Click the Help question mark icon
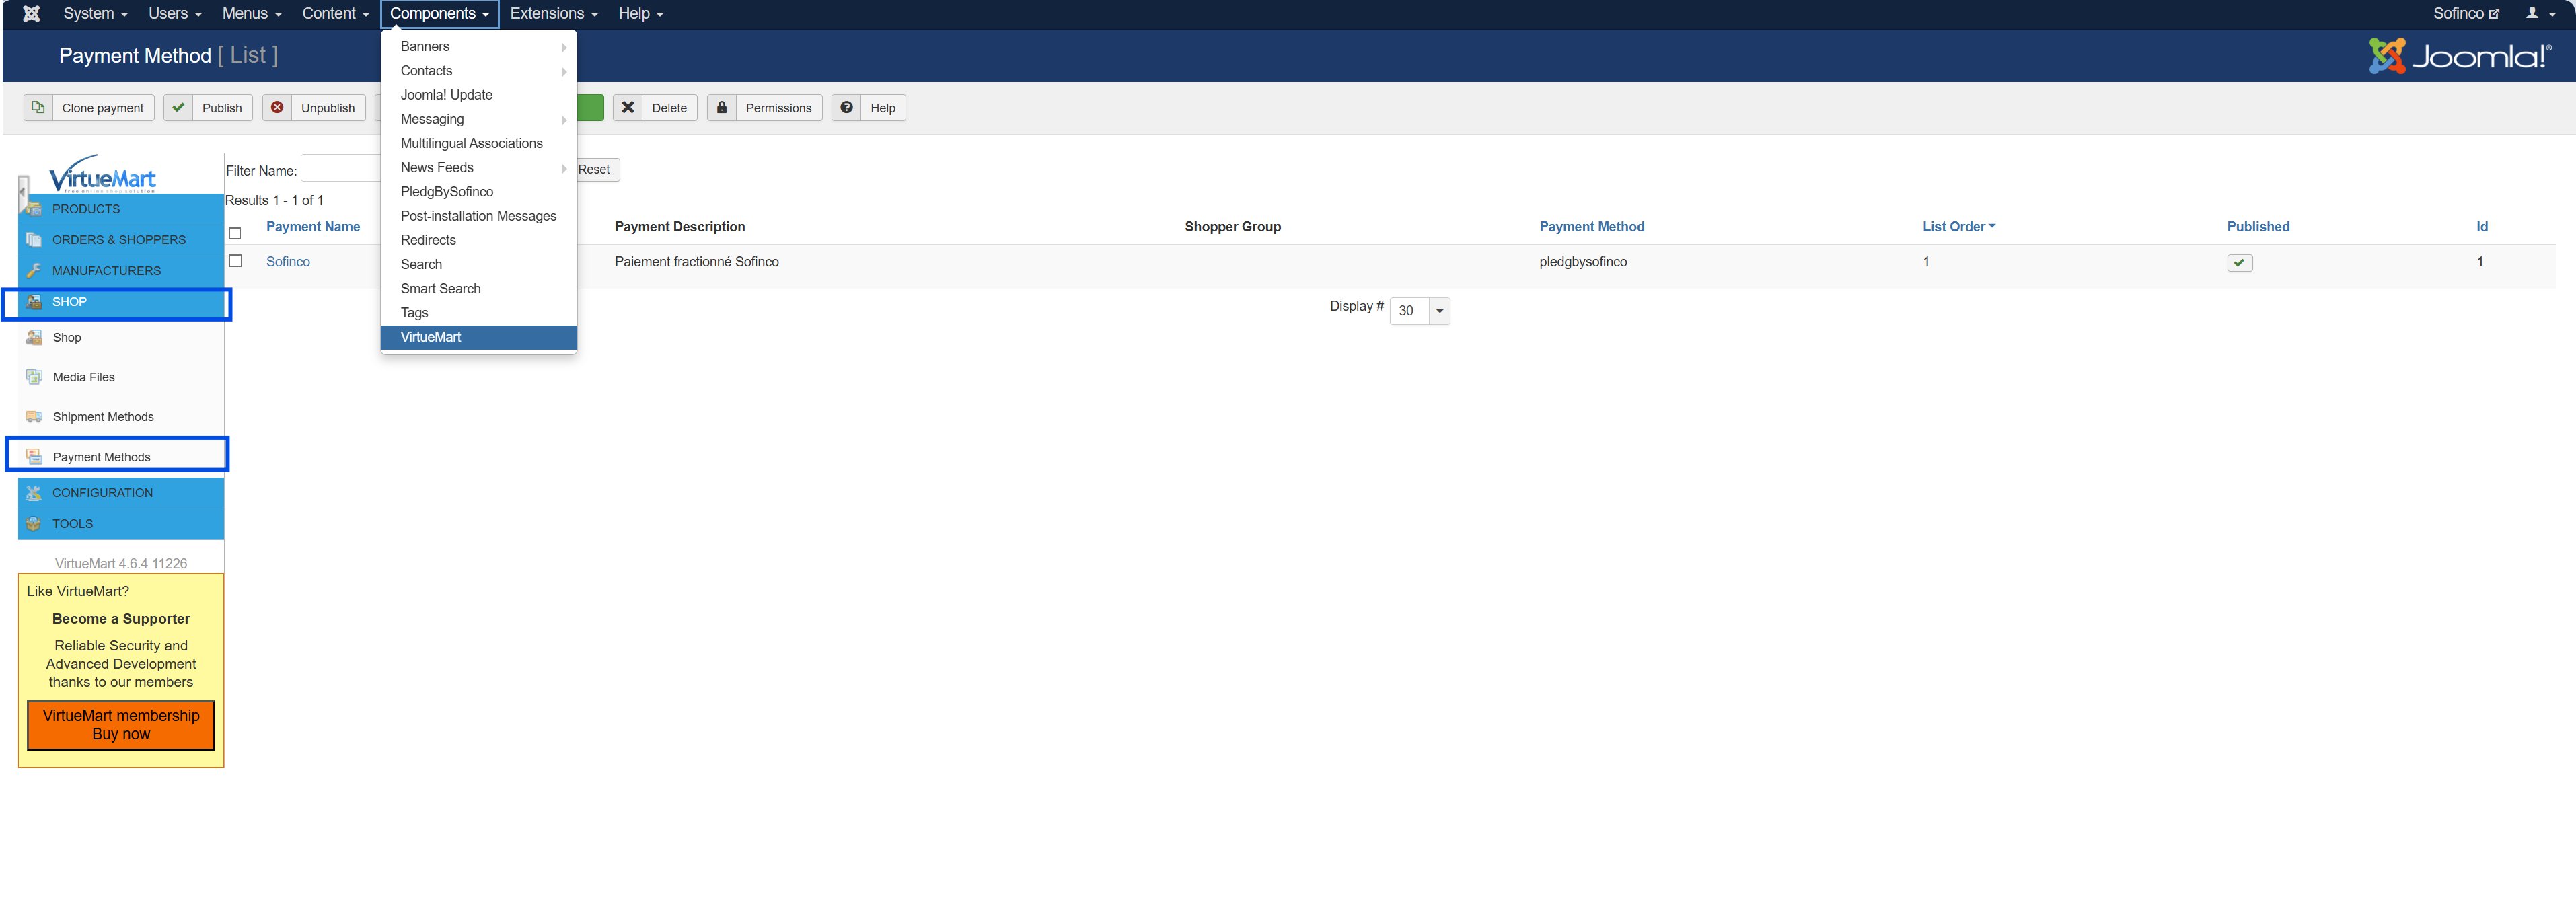Image resolution: width=2576 pixels, height=900 pixels. coord(846,107)
